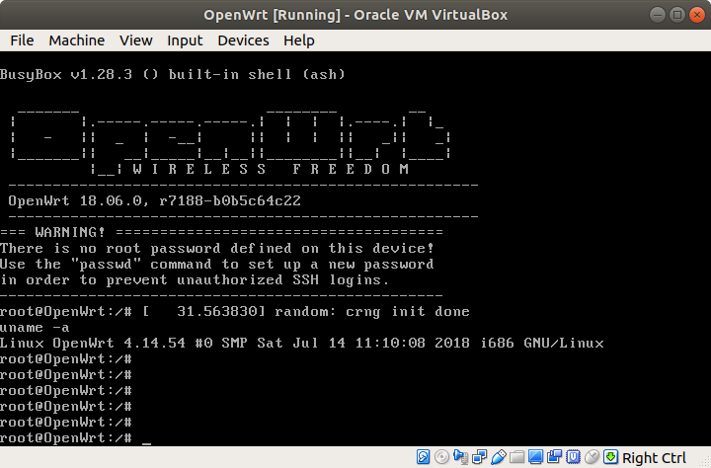Open the Help menu
Image resolution: width=711 pixels, height=468 pixels.
299,40
